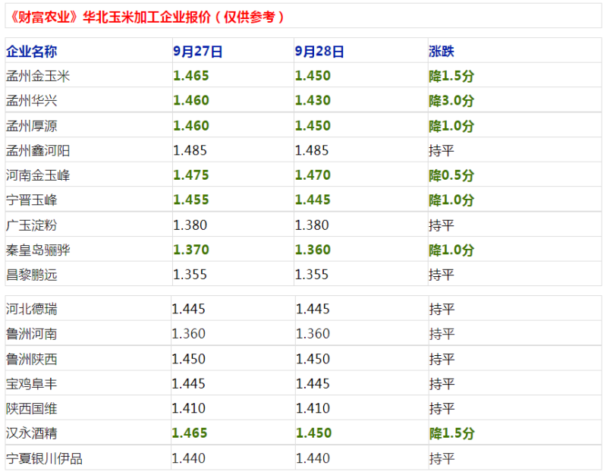Select the 9月28日 column header

tap(319, 51)
